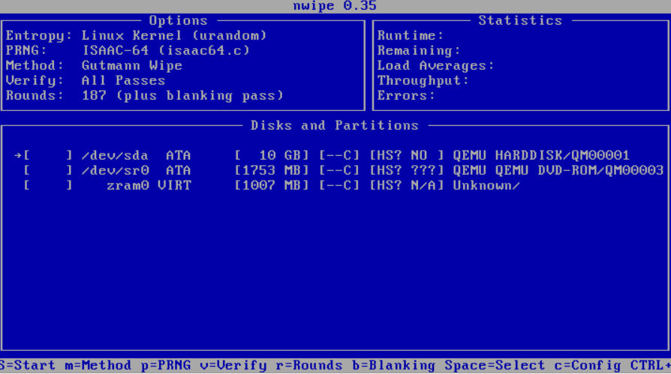Click c=Config shortcut in footer
Image resolution: width=671 pixels, height=374 pixels.
coord(587,366)
